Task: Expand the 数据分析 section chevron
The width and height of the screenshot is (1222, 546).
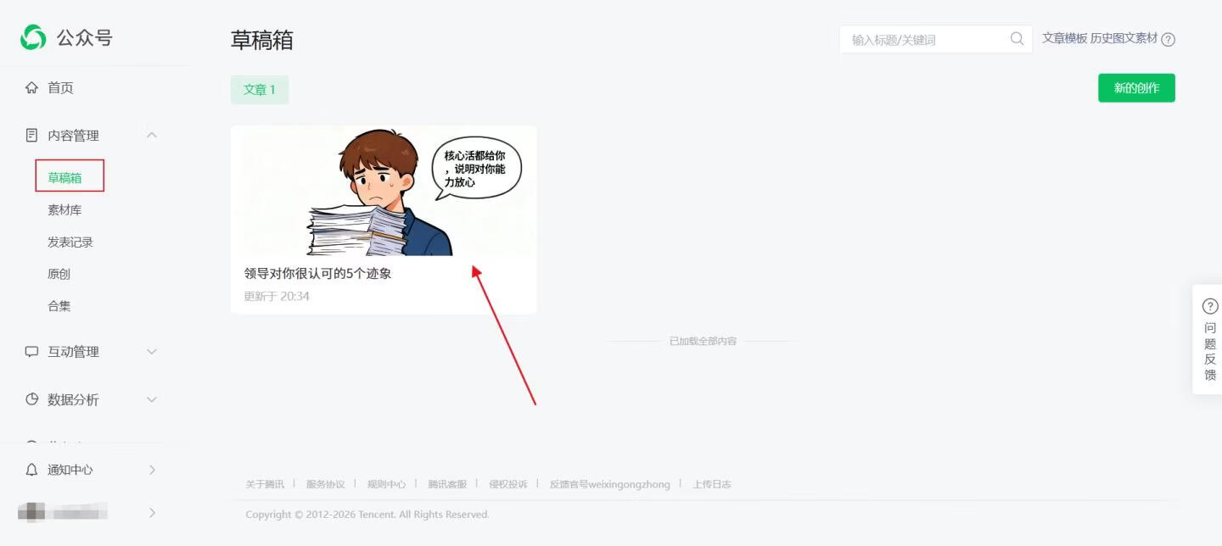Action: (152, 398)
